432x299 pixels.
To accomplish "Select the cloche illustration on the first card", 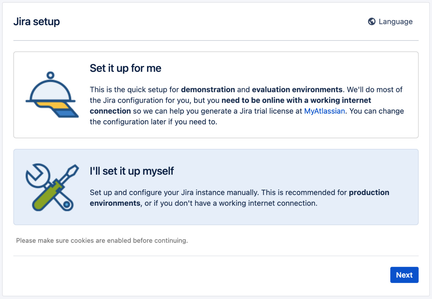I will 51,94.
